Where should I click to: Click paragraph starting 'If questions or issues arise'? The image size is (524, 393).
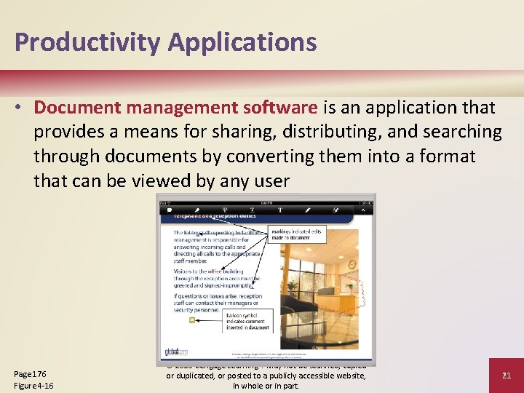tap(218, 303)
